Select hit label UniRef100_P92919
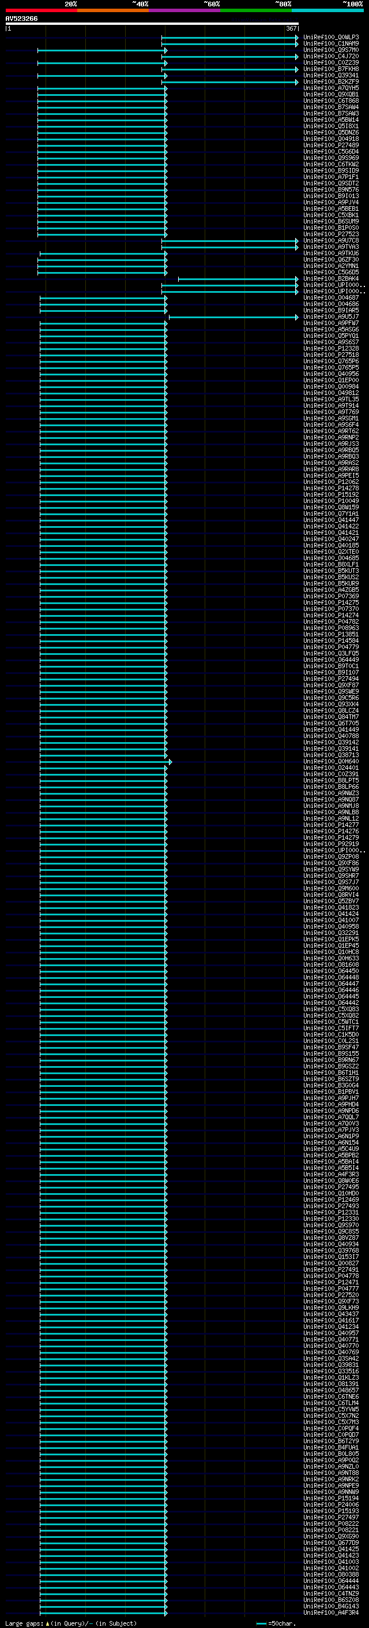 tap(330, 844)
